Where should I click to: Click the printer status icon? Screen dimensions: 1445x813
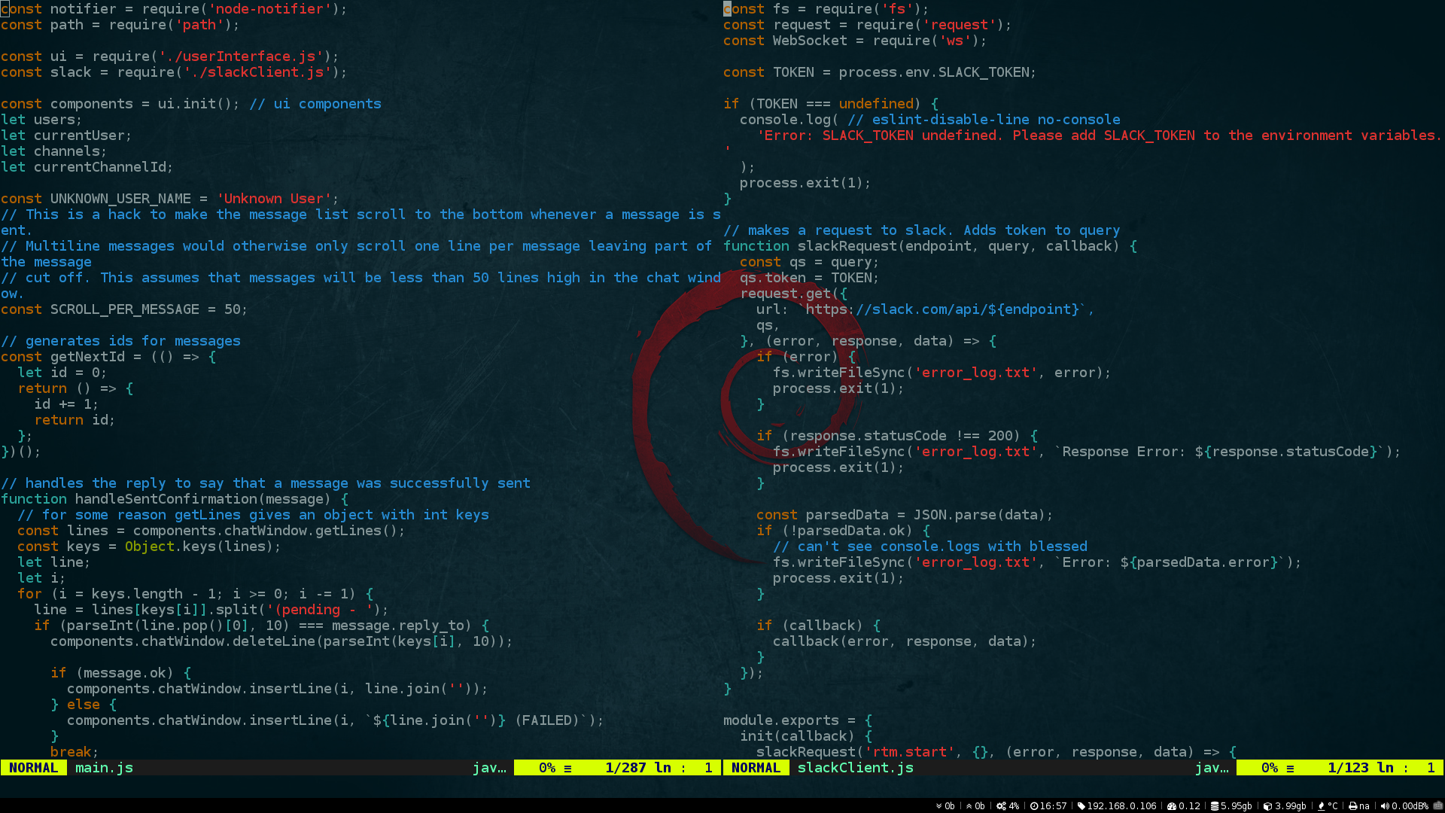[x=1352, y=805]
